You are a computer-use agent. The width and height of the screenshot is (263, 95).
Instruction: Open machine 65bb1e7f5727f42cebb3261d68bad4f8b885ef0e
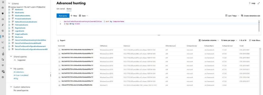click(77, 85)
